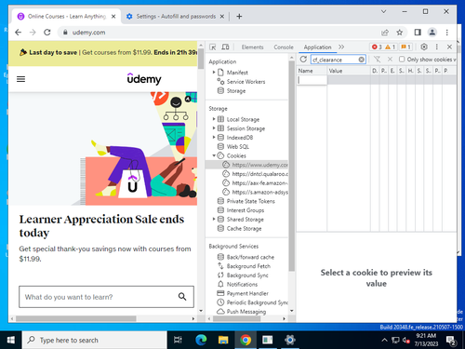Close the Online Courses tab
Image resolution: width=465 pixels, height=349 pixels.
coord(113,16)
